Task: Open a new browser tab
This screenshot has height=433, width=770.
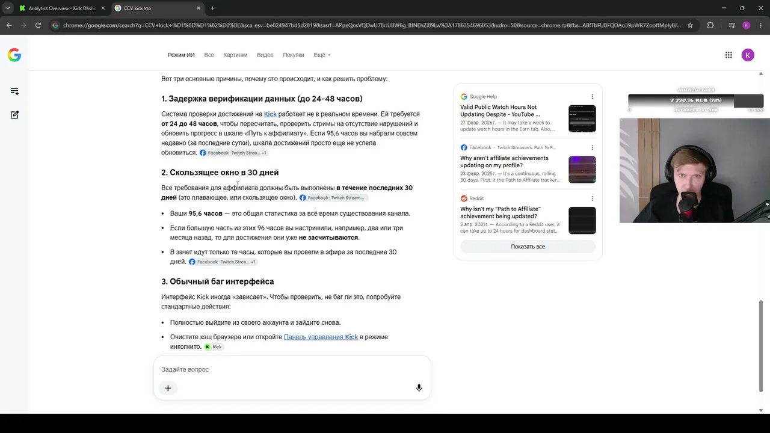Action: (212, 8)
